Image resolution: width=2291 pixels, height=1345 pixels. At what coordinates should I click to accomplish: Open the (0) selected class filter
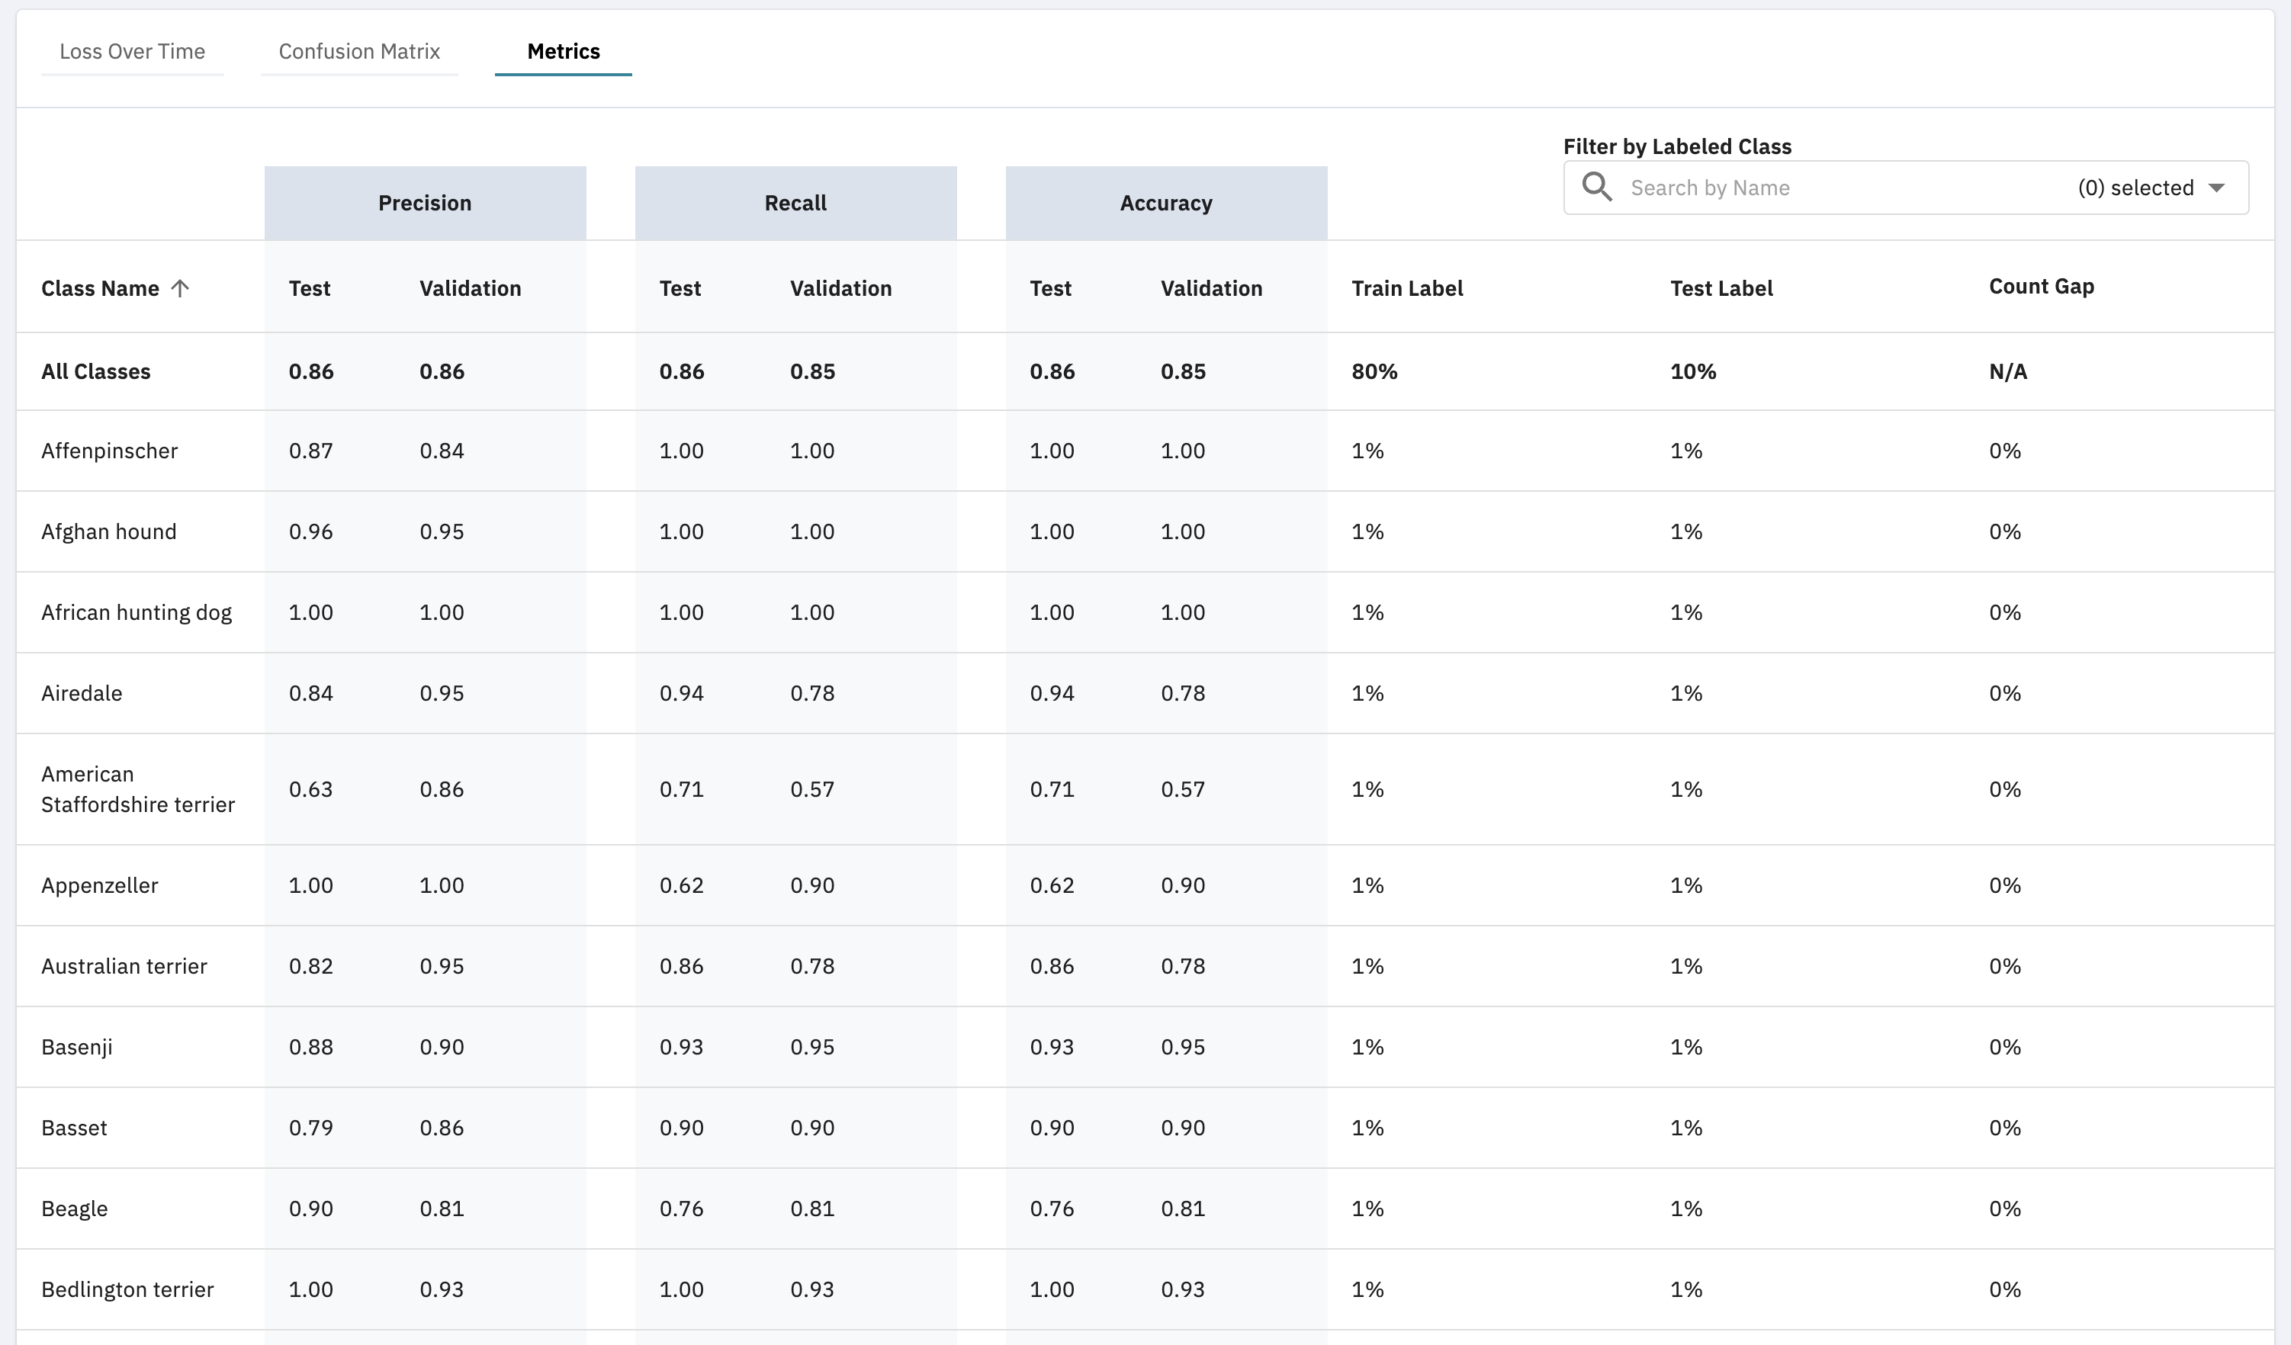(x=2135, y=188)
